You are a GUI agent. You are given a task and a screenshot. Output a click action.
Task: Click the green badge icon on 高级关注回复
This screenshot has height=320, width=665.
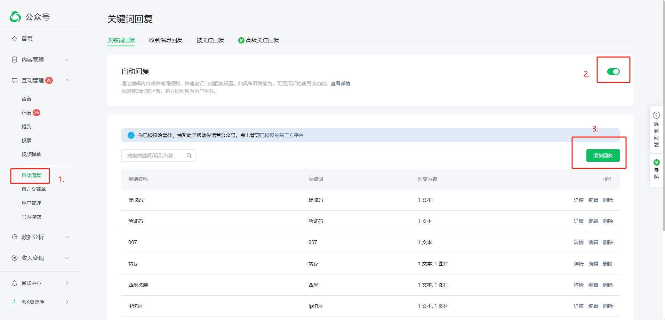[241, 40]
